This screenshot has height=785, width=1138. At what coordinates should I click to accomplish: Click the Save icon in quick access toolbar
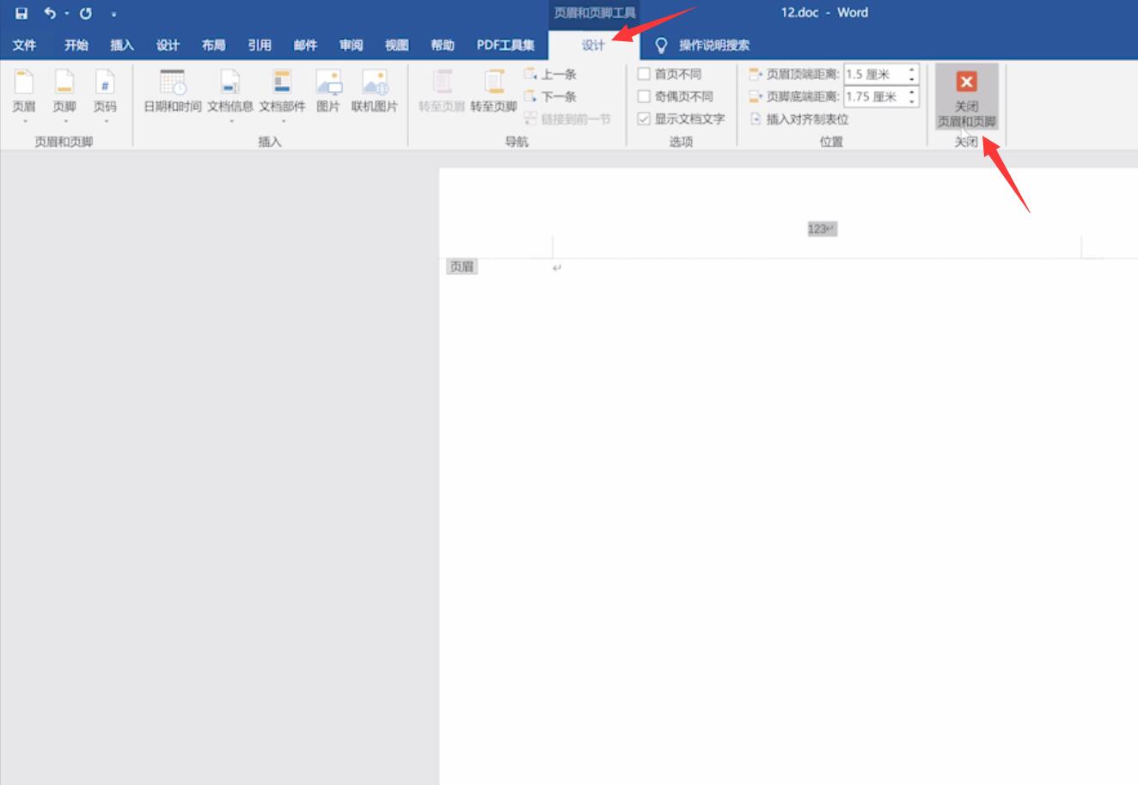[x=21, y=13]
